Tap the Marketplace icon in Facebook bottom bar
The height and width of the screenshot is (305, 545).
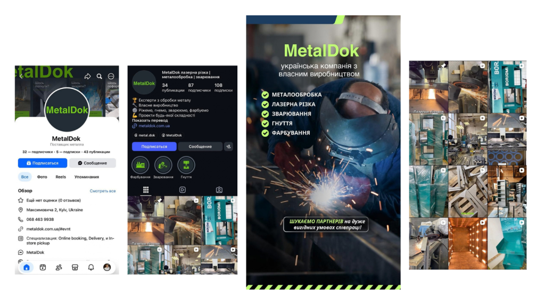tap(75, 267)
